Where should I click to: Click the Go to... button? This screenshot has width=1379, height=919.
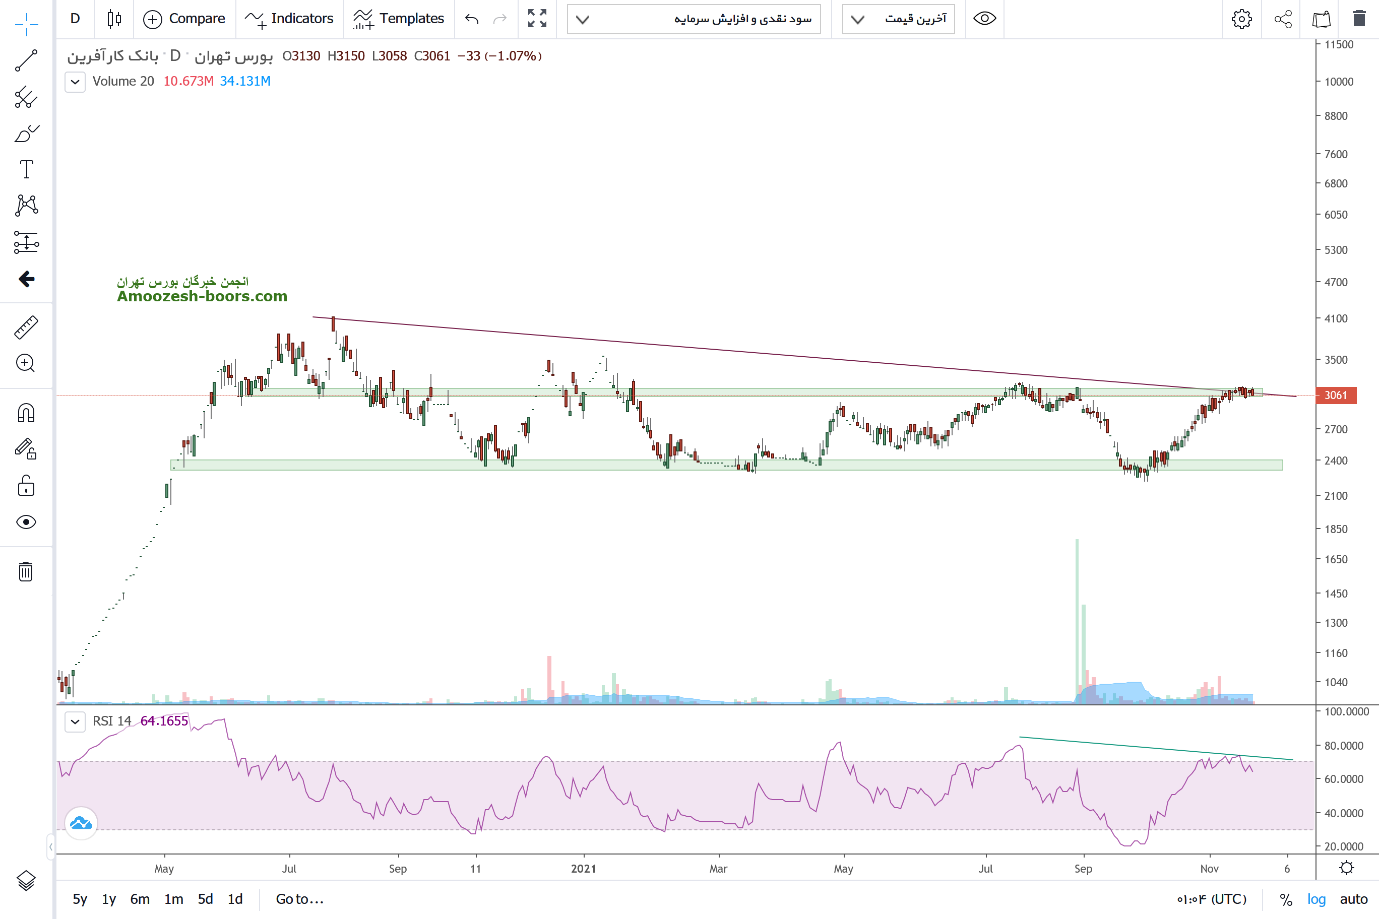(x=299, y=899)
